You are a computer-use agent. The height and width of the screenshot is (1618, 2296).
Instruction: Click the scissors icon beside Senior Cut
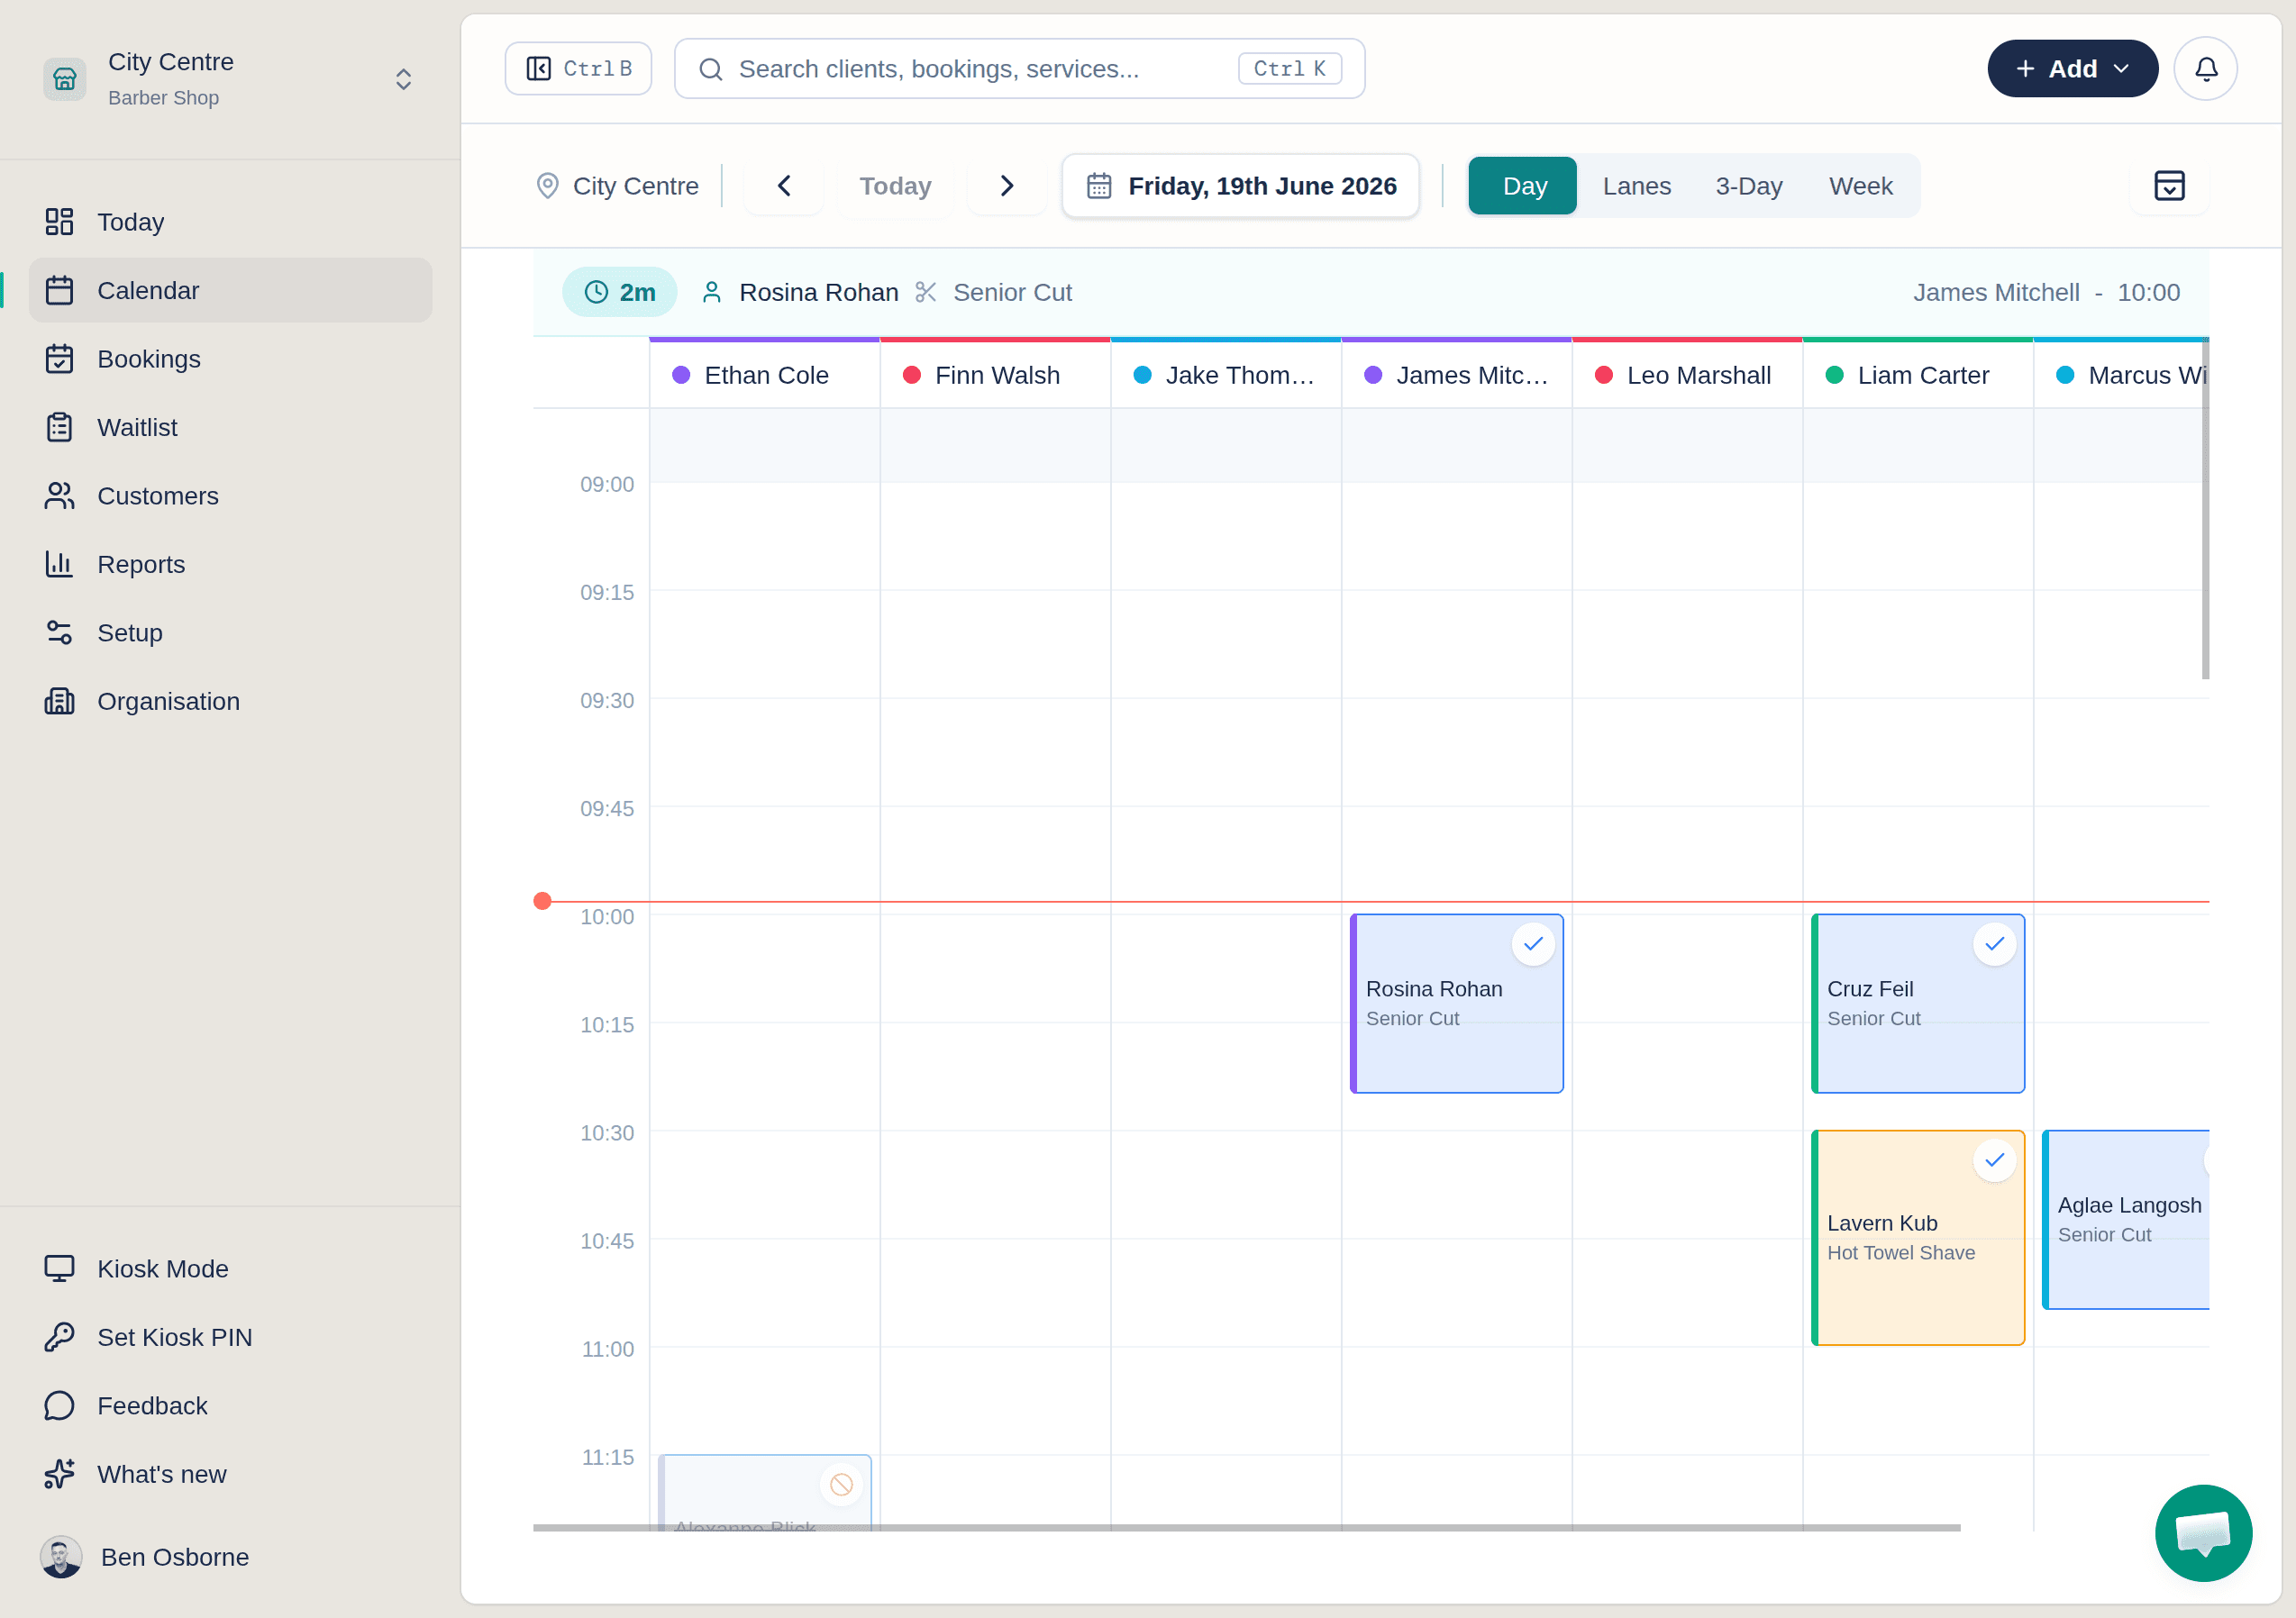tap(926, 292)
